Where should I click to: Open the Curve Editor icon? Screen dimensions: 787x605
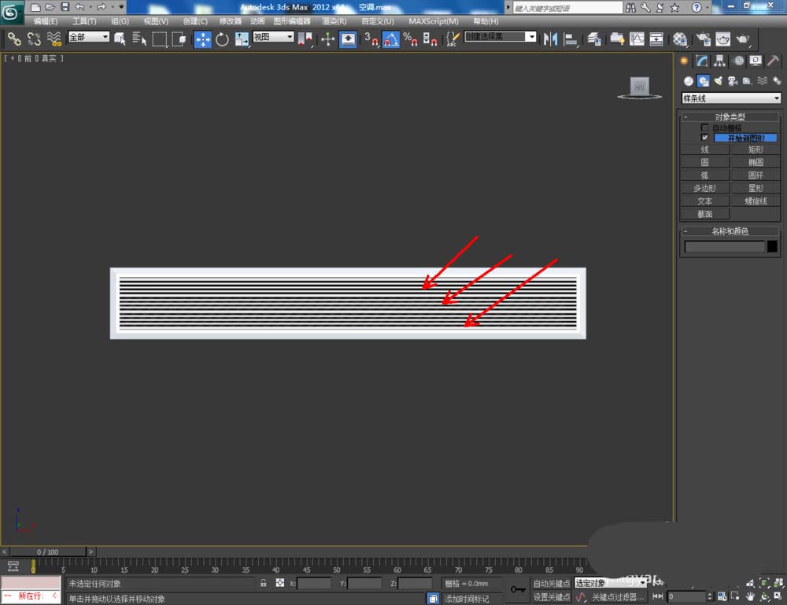coord(637,39)
